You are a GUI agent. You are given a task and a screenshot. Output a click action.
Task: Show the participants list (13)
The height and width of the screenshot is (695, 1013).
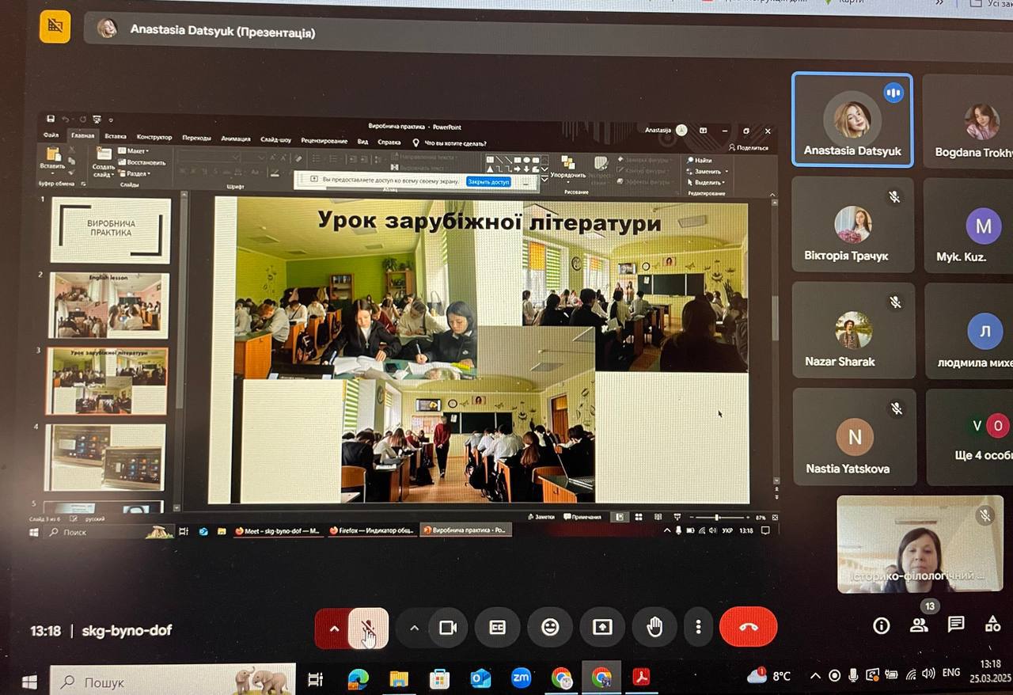pyautogui.click(x=919, y=625)
